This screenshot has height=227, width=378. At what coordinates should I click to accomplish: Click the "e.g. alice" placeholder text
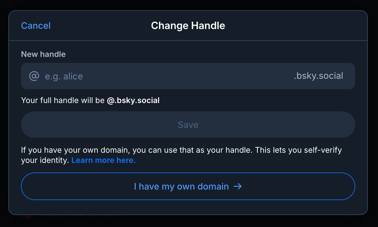point(64,76)
